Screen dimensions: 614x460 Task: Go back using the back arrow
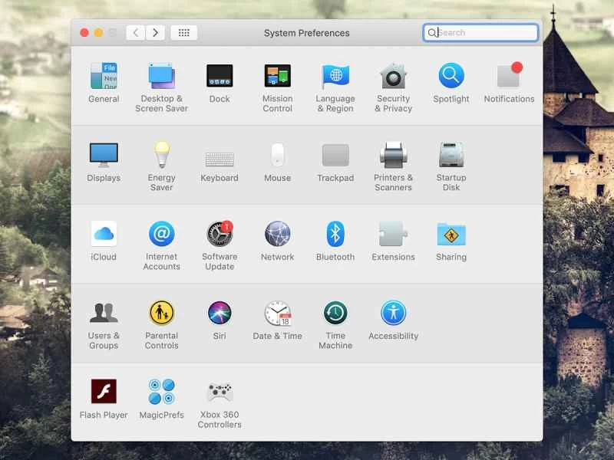pos(135,33)
